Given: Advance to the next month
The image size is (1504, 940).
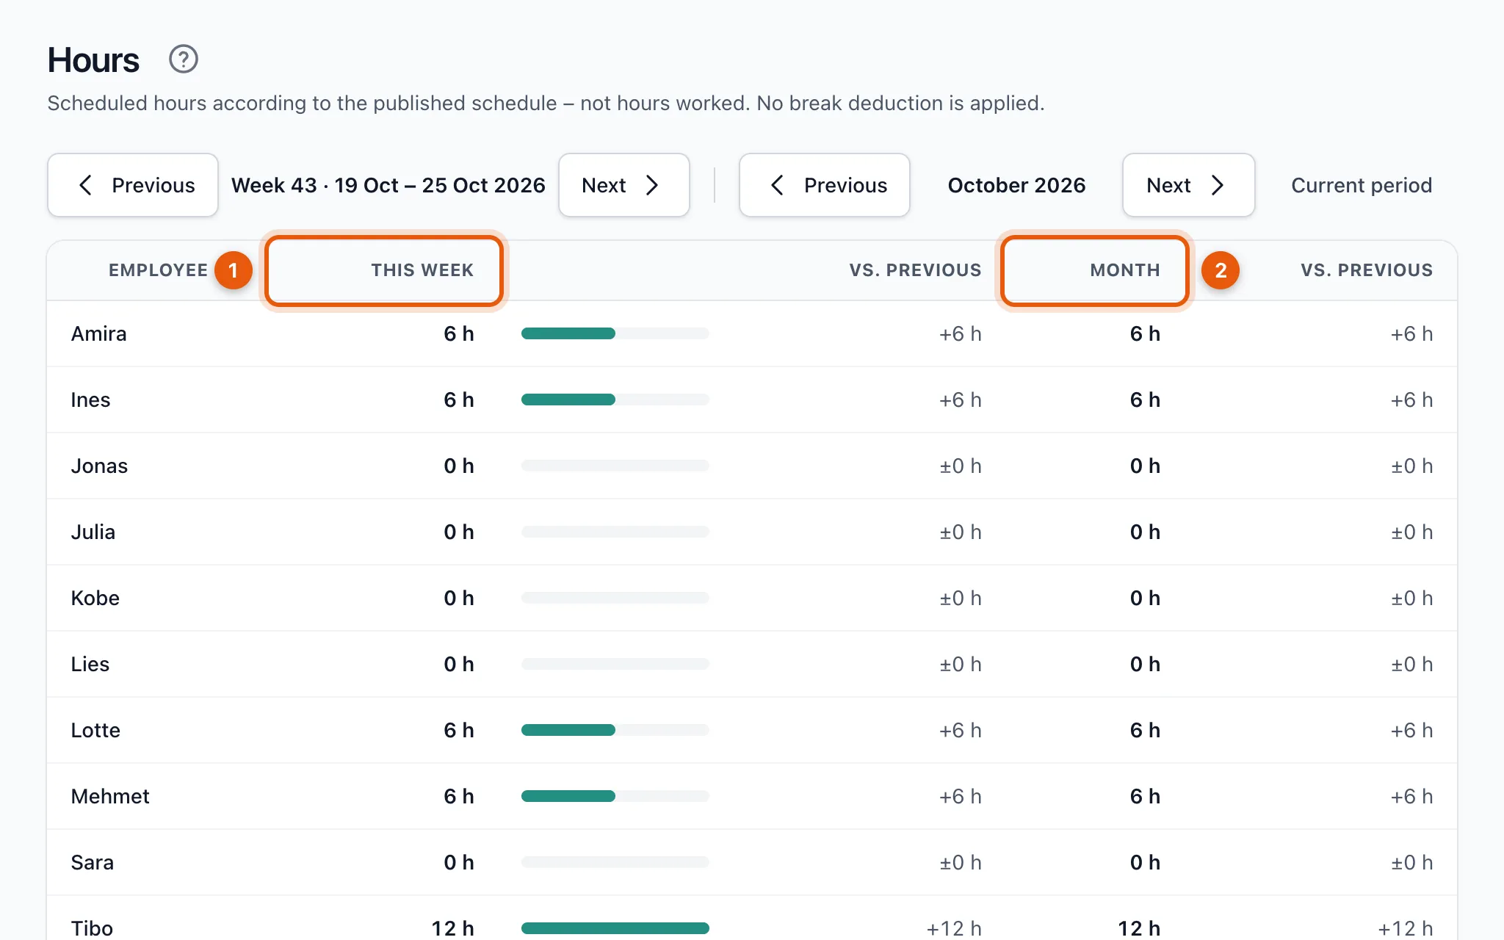Looking at the screenshot, I should click(1188, 185).
